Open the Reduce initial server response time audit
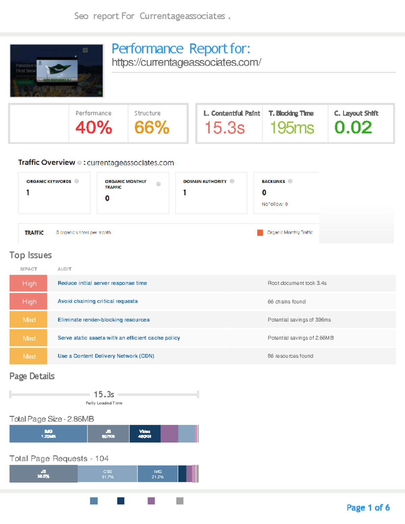 102,283
